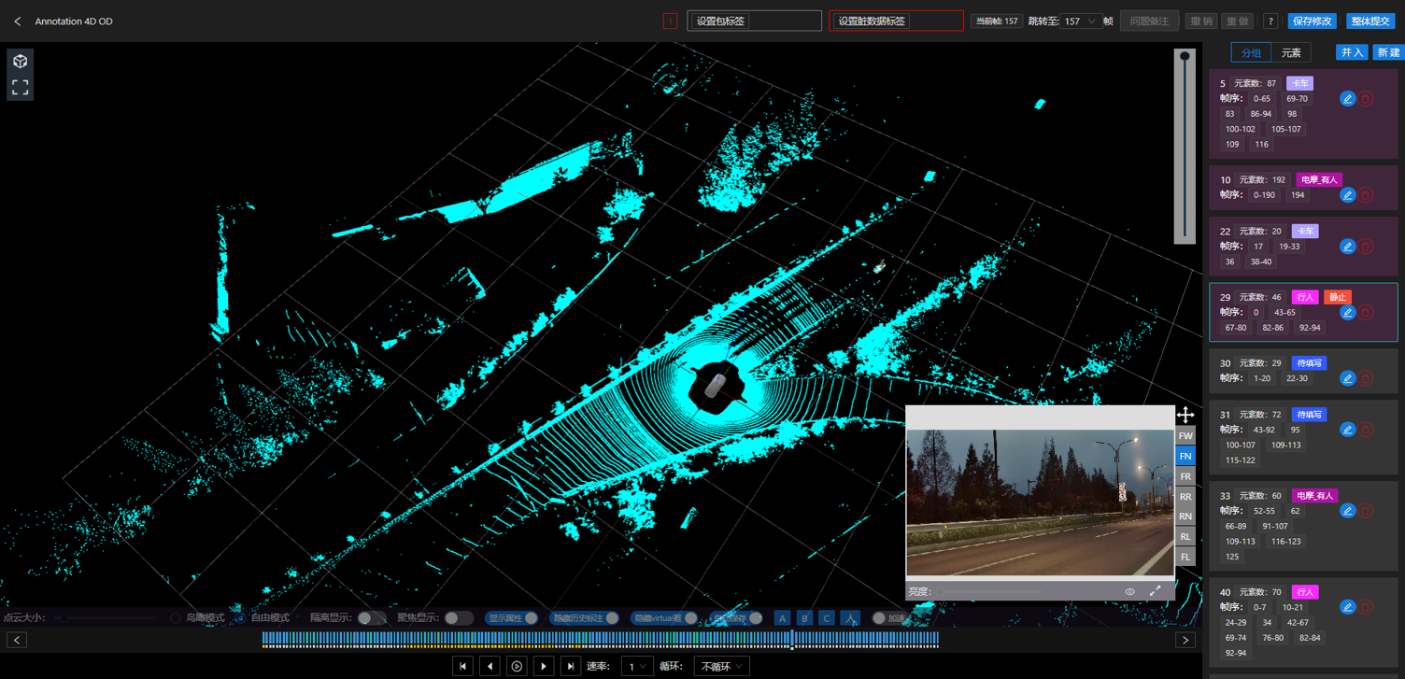Select the 鸟瞰模式 radio button
The width and height of the screenshot is (1405, 679).
(x=176, y=618)
